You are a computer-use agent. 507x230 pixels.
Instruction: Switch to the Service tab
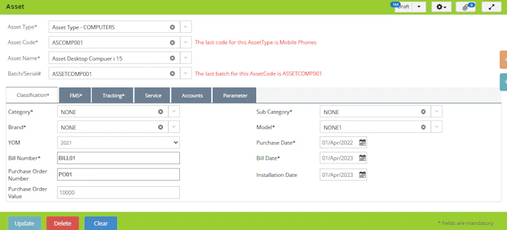[x=153, y=96]
